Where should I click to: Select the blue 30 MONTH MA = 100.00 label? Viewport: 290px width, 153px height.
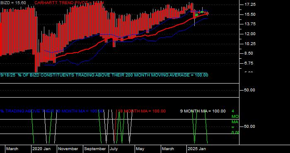pyautogui.click(x=52, y=111)
